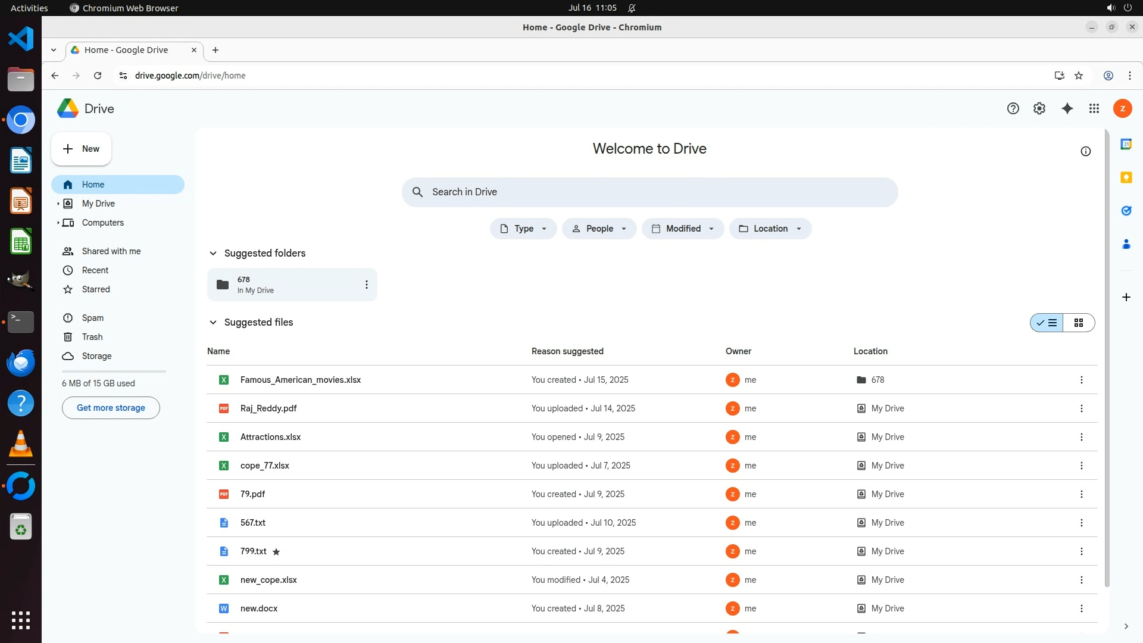Screen dimensions: 1143x643
Task: Click the storage usage progress bar
Action: pyautogui.click(x=114, y=372)
